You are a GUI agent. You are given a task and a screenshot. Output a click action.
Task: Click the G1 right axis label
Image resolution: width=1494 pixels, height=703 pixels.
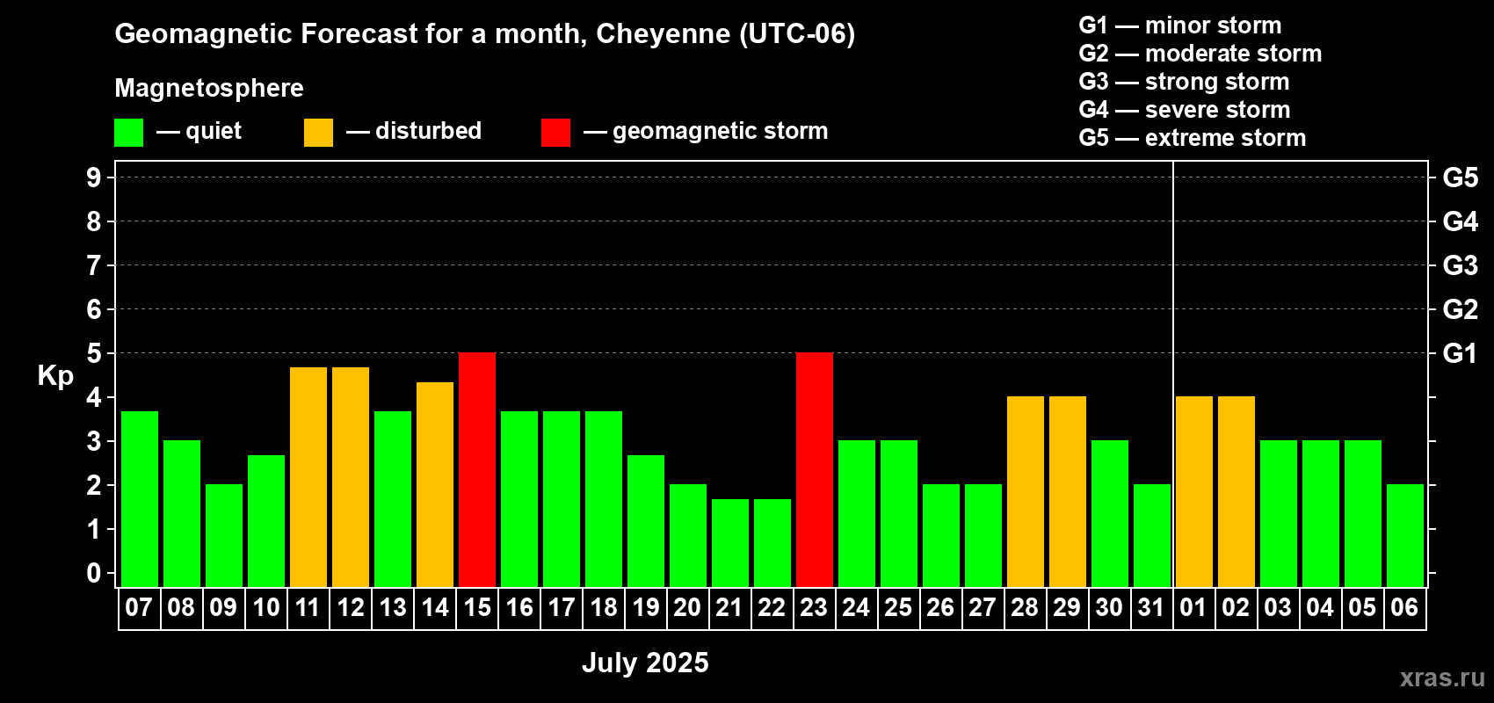coord(1461,353)
